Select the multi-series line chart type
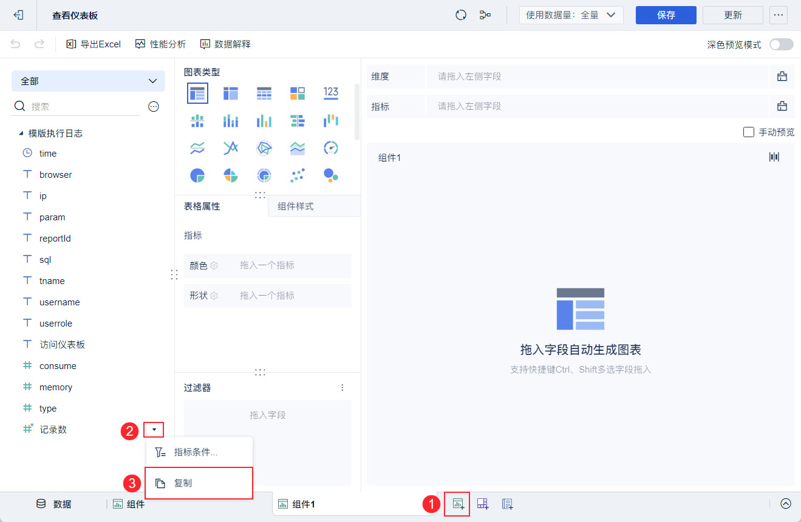This screenshot has height=522, width=801. 231,147
